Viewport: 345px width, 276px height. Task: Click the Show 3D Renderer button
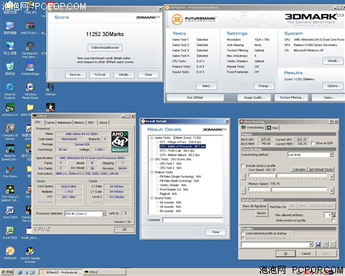pyautogui.click(x=254, y=206)
